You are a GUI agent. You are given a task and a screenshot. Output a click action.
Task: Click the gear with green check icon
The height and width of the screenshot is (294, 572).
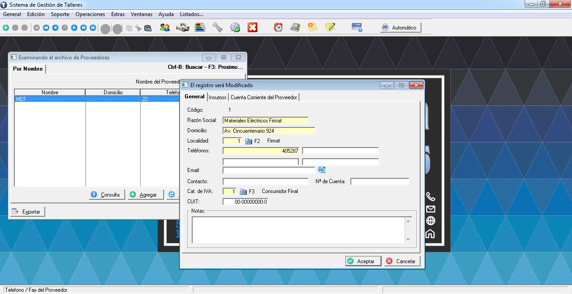click(x=235, y=28)
